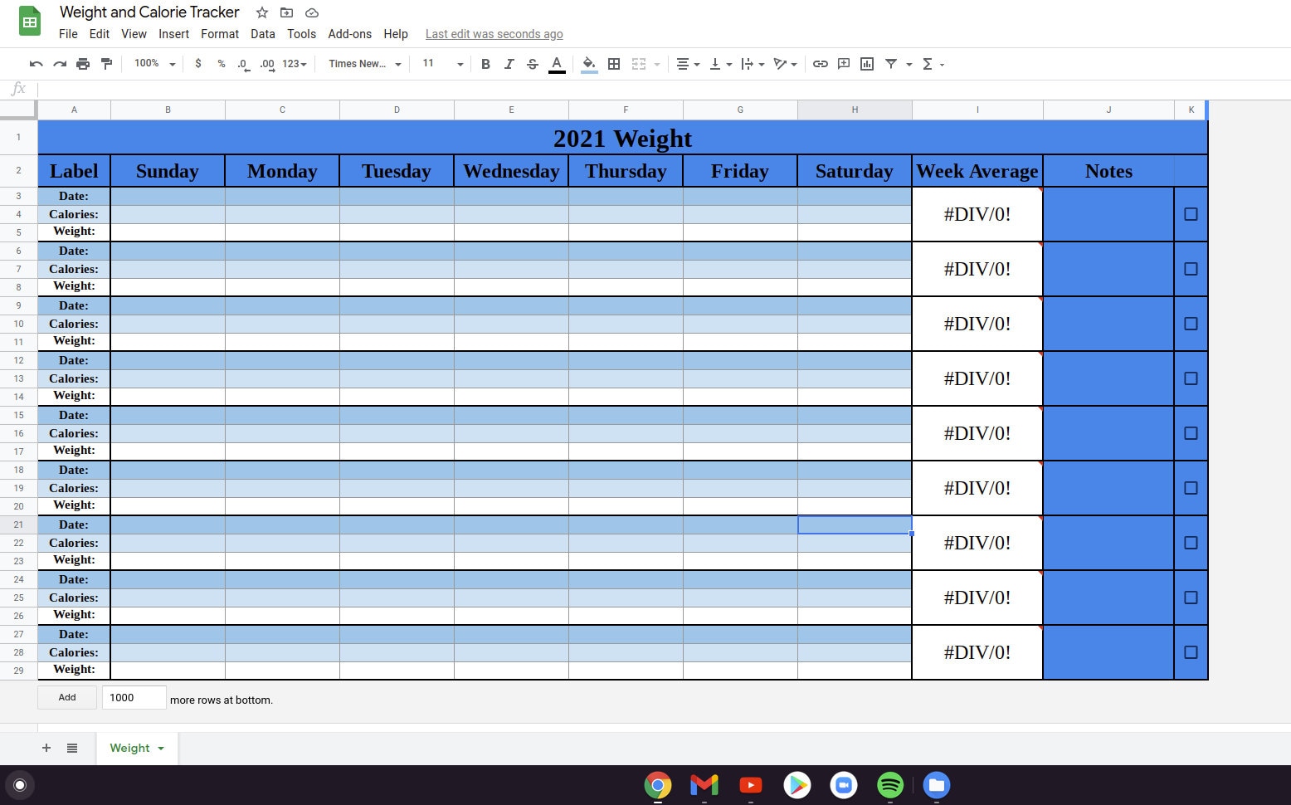Screen dimensions: 1291x805
Task: Open the Insert chart icon
Action: (867, 64)
